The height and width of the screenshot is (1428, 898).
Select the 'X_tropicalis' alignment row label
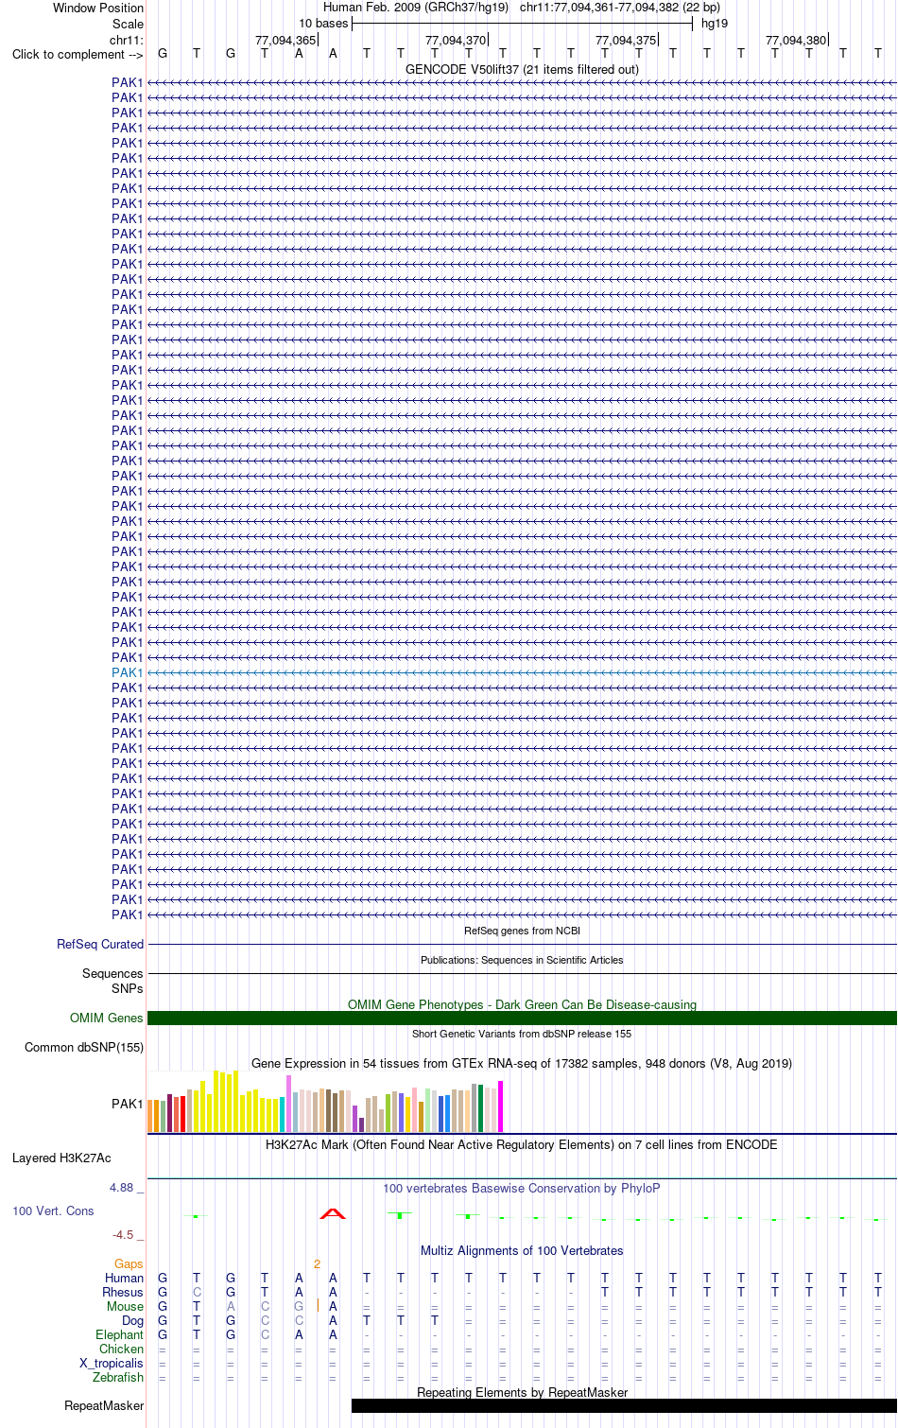click(112, 1363)
